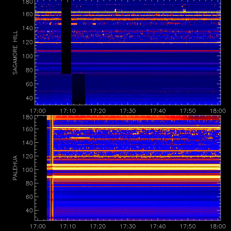
Task: Select the 140 tick label on Sagamore Hill axis
Action: 27,28
